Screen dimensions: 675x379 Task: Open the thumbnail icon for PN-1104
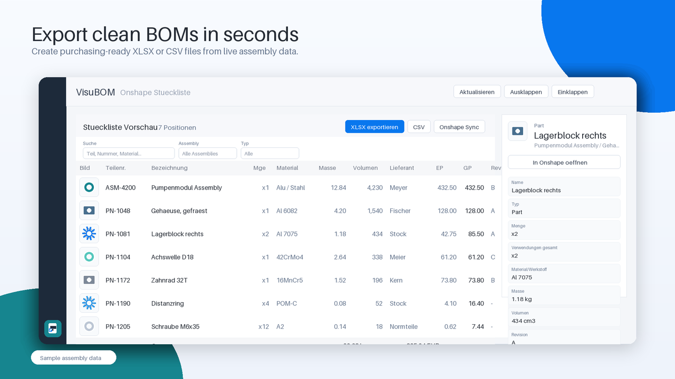[89, 257]
